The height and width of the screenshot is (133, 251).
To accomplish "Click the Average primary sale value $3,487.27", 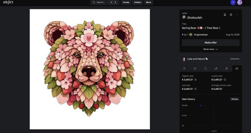I will coord(217,89).
